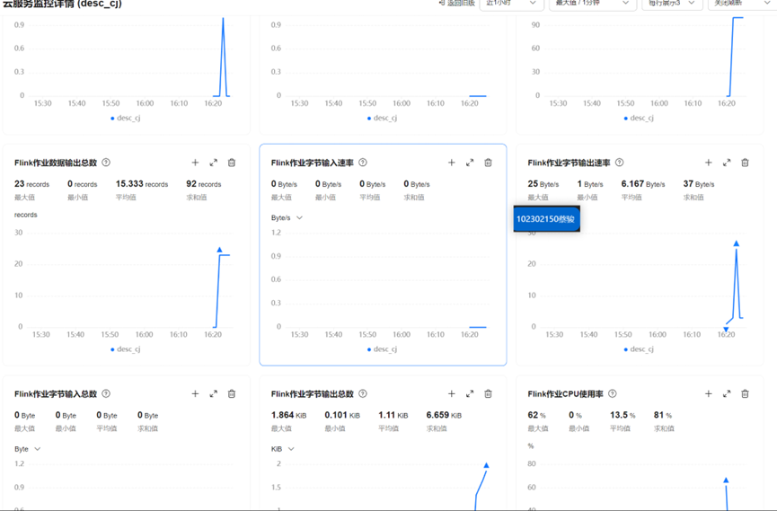Viewport: 777px width, 511px height.
Task: Trash the Flink作业字节输入总数 chart
Action: (232, 393)
